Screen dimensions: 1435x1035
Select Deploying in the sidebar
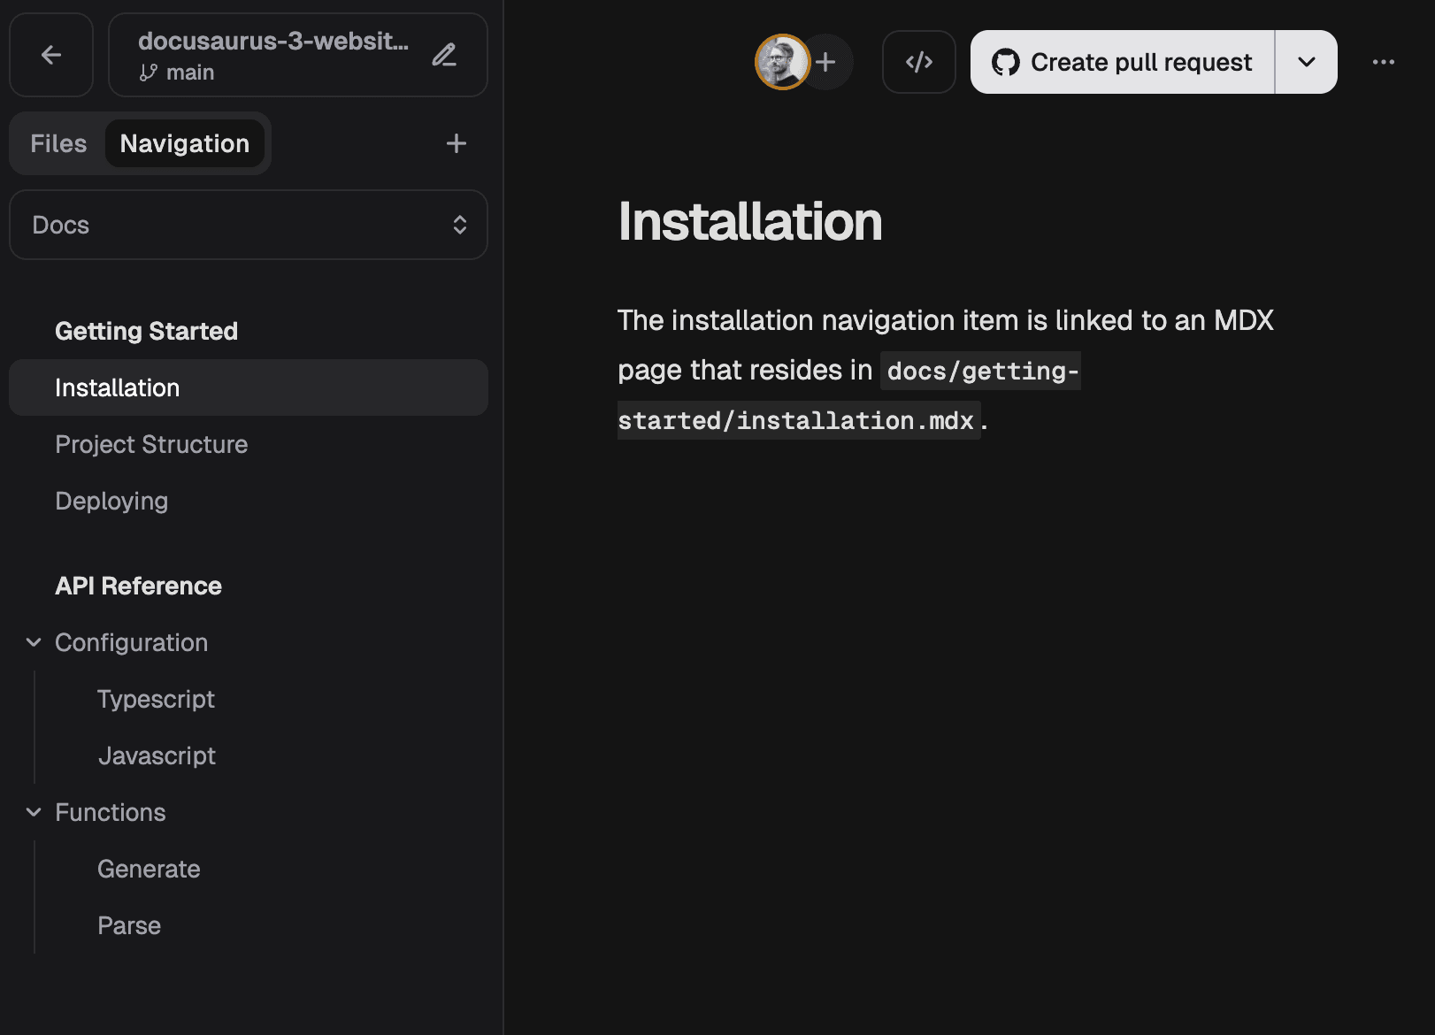[x=111, y=501]
